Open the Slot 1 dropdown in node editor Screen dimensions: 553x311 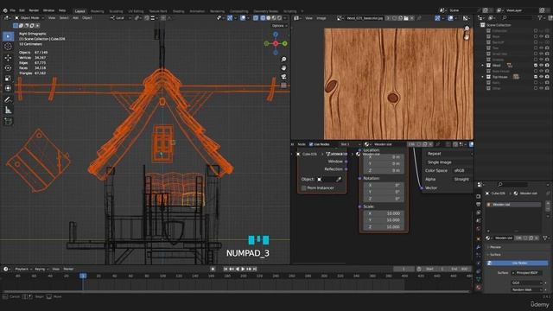[350, 144]
